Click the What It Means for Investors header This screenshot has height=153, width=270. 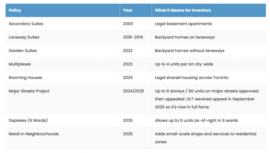coord(183,10)
